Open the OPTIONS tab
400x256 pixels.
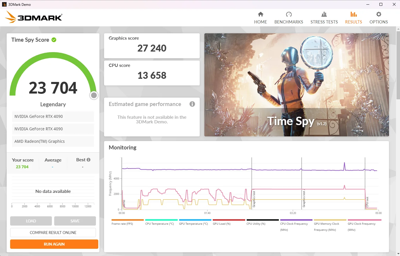pos(379,18)
